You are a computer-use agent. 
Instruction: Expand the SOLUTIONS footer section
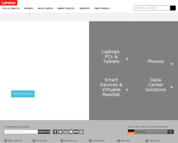[x=40, y=140]
